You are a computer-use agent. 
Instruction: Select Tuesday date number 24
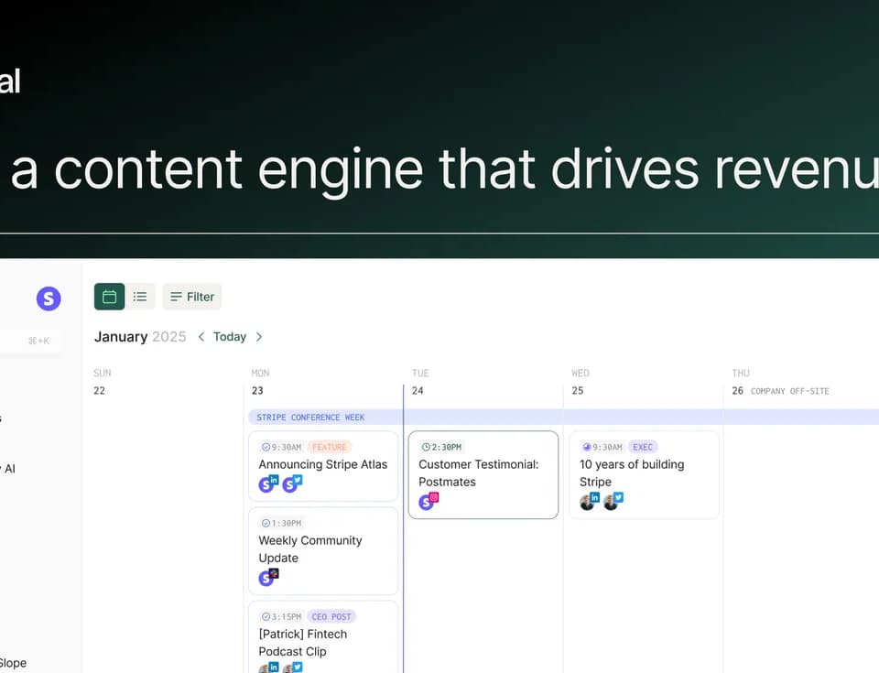pos(418,390)
